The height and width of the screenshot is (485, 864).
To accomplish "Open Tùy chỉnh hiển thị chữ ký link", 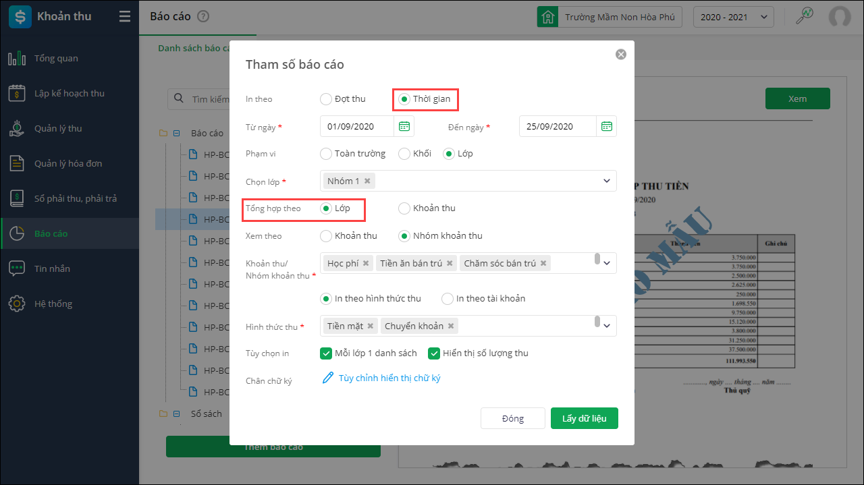I will (389, 378).
